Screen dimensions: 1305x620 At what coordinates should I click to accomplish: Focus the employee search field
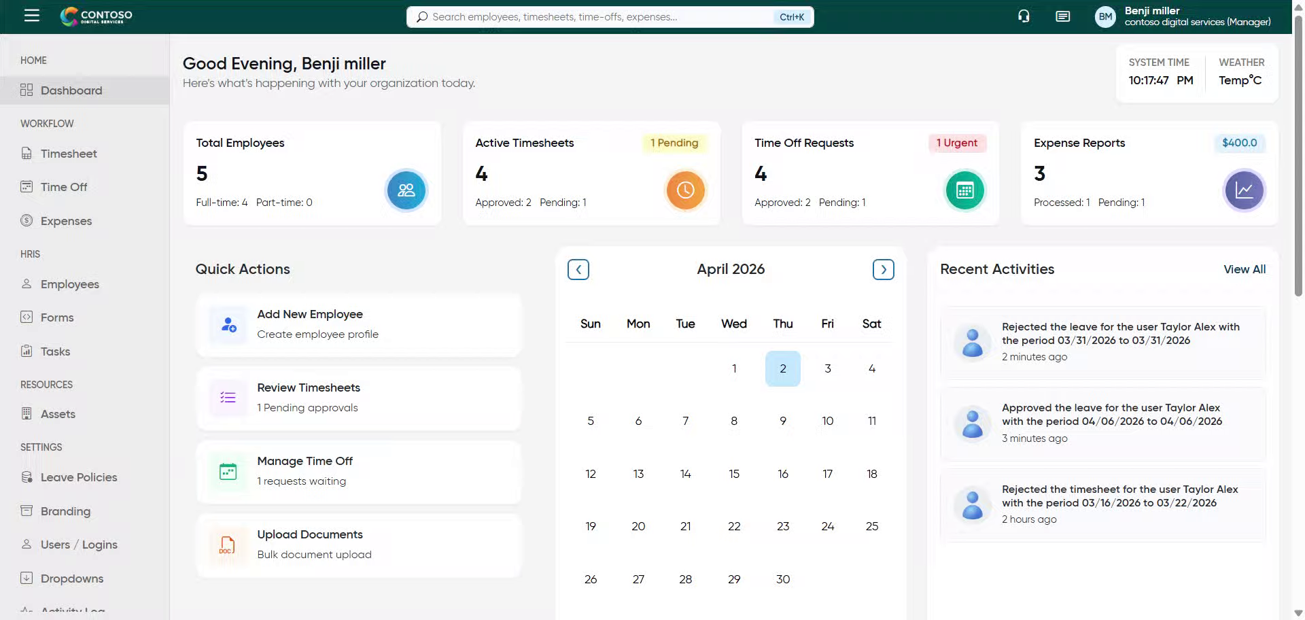[598, 17]
